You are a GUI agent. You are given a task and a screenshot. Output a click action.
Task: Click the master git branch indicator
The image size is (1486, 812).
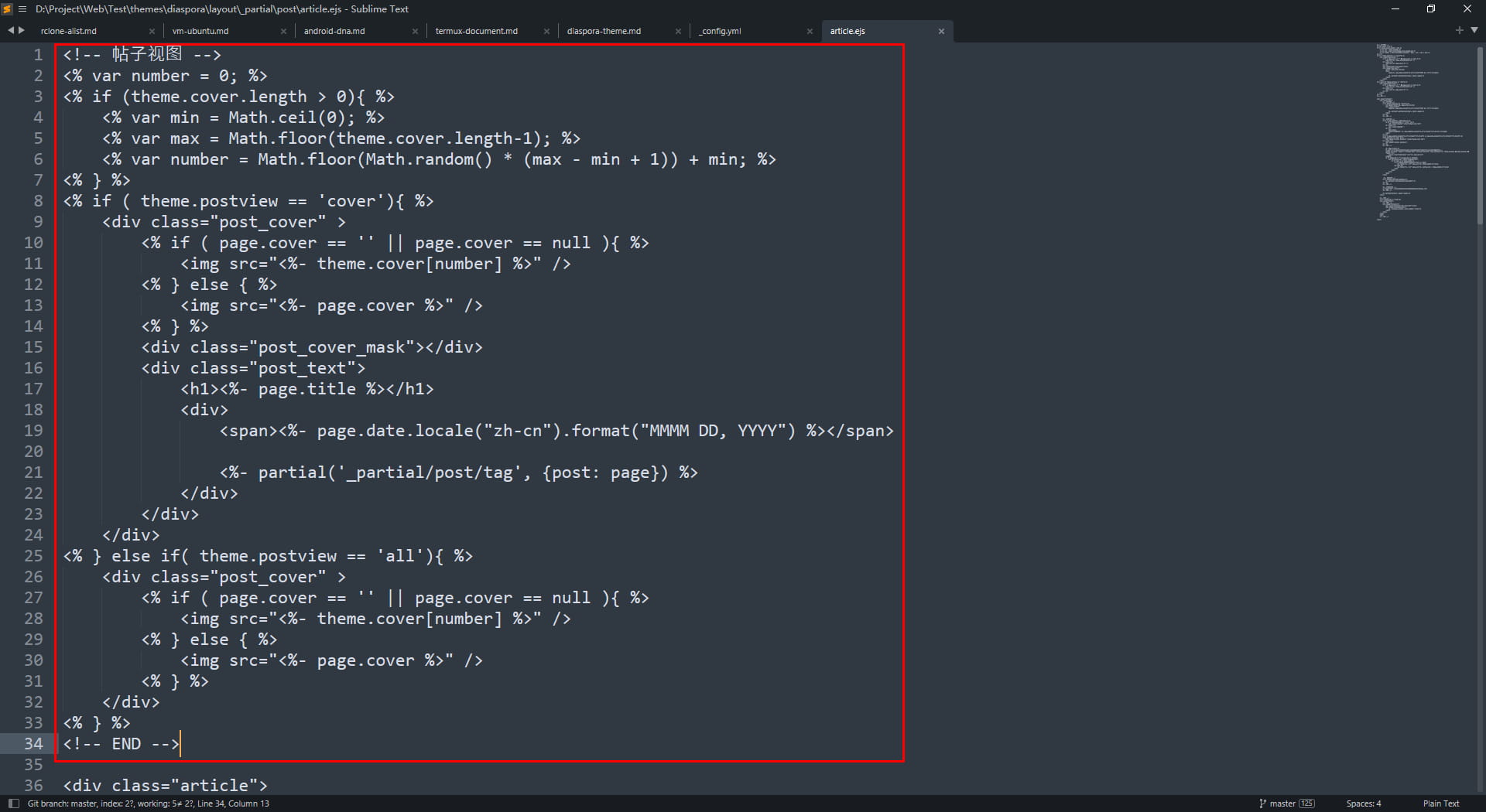(1286, 803)
